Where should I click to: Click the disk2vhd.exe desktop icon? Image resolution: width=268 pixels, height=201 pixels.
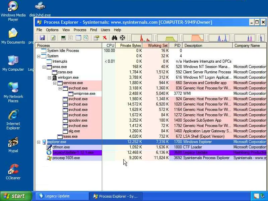[x=40, y=9]
